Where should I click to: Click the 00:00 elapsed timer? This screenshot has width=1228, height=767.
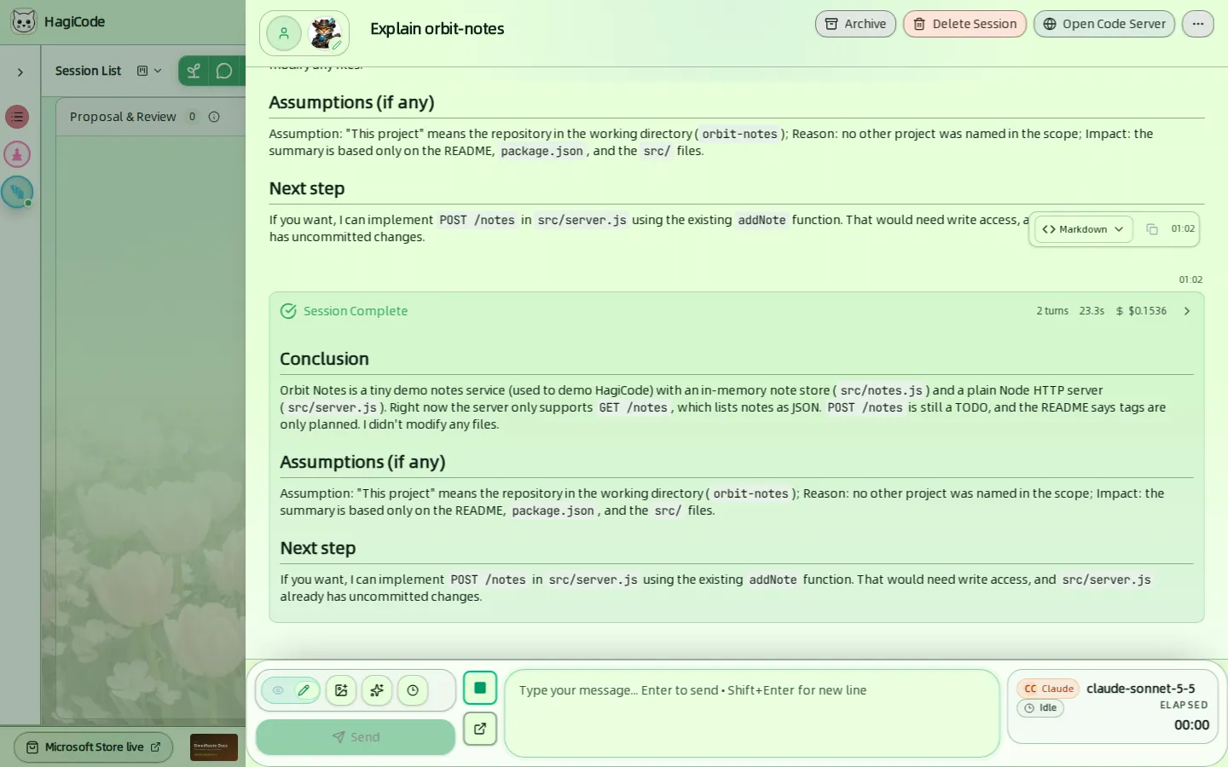point(1191,725)
